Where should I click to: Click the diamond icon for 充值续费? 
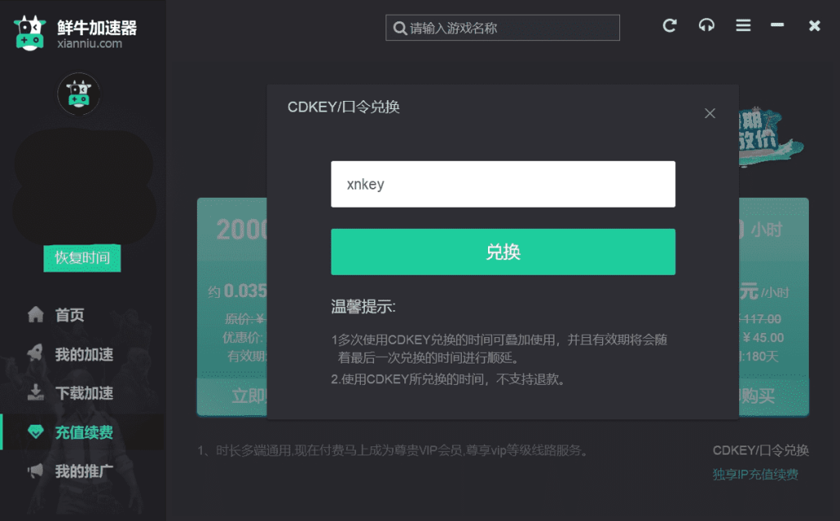tap(35, 432)
